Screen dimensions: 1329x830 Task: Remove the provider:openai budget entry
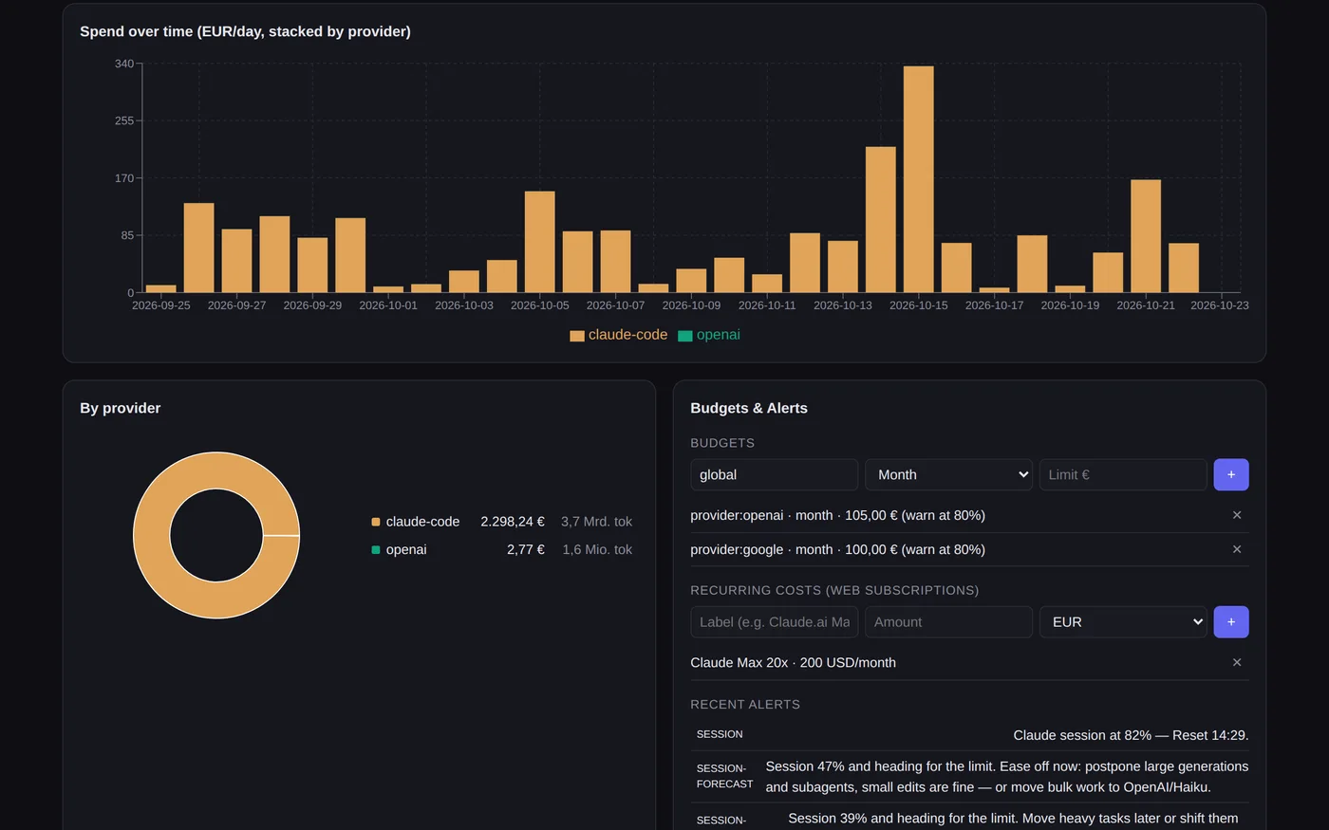(1237, 515)
